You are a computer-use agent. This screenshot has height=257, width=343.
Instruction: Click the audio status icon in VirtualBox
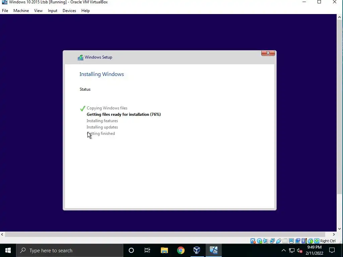(x=266, y=241)
